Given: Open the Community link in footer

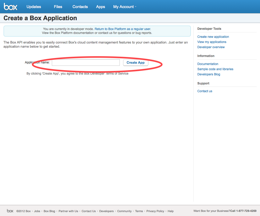Looking at the screenshot, I should coord(124,211).
